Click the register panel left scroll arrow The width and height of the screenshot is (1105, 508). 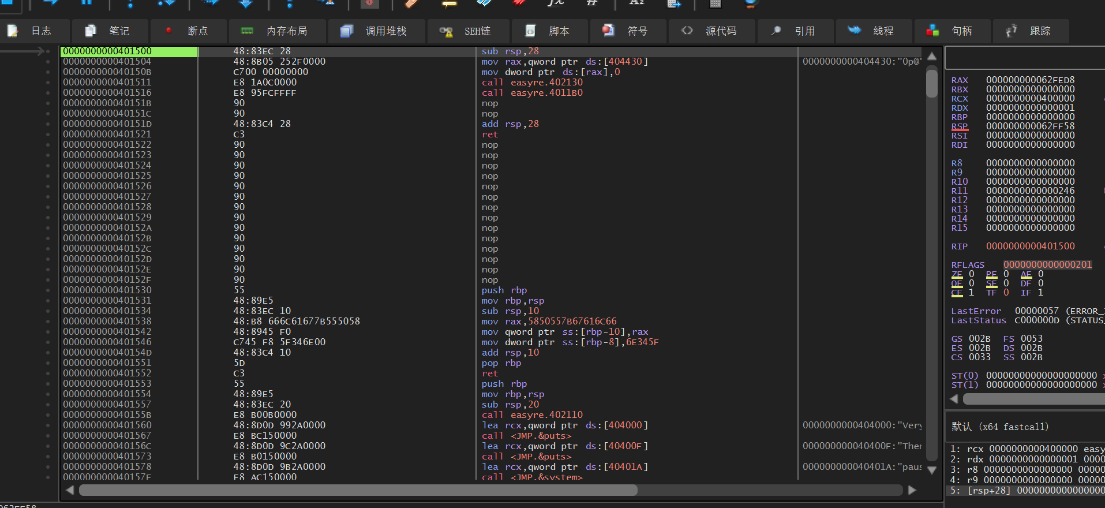tap(954, 399)
